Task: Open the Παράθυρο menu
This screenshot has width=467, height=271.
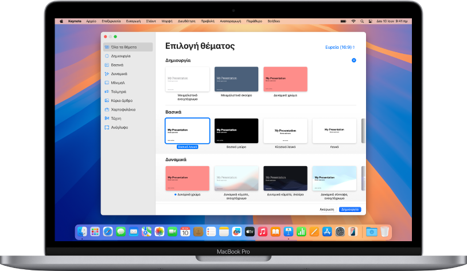Action: point(254,21)
